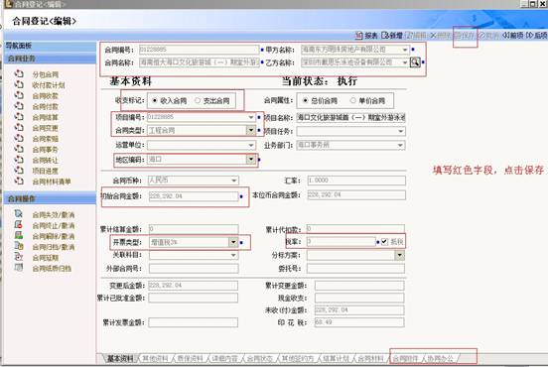Expand the 项目编号 dropdown
This screenshot has height=367, width=548.
tap(251, 117)
